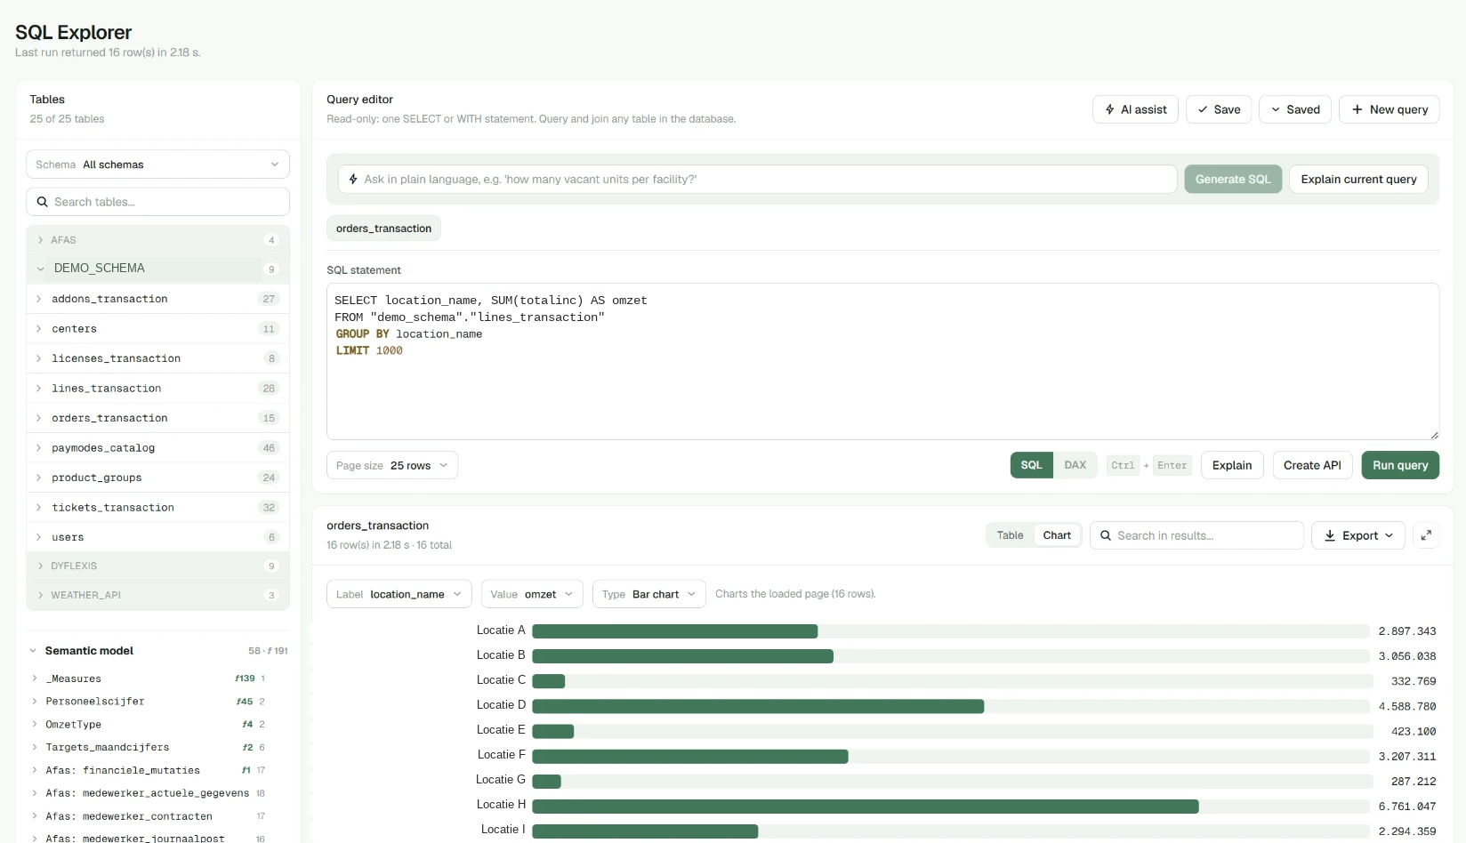The width and height of the screenshot is (1466, 843).
Task: Expand the orders_transaction table row
Action: 157,418
